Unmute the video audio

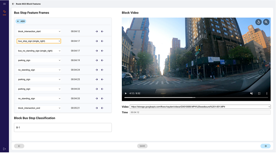coord(251,93)
